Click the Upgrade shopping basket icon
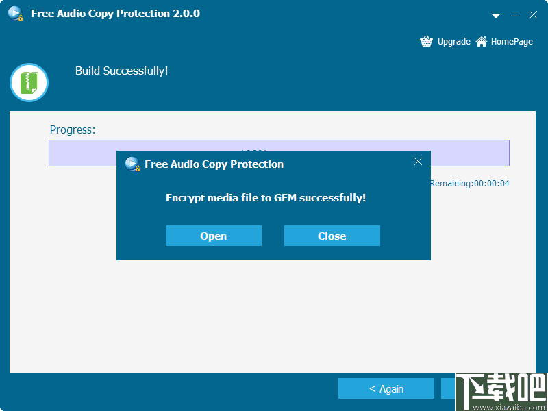The height and width of the screenshot is (411, 548). pyautogui.click(x=426, y=41)
